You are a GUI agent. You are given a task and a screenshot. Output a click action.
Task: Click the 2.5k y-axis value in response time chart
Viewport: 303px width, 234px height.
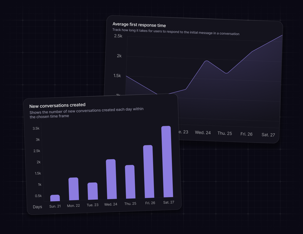(118, 36)
